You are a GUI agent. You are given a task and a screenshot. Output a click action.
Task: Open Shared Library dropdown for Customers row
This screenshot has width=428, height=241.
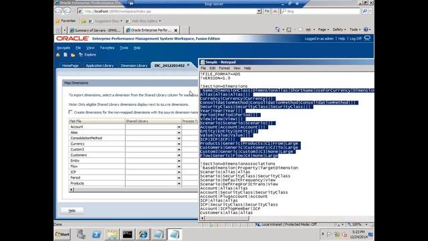(x=179, y=155)
